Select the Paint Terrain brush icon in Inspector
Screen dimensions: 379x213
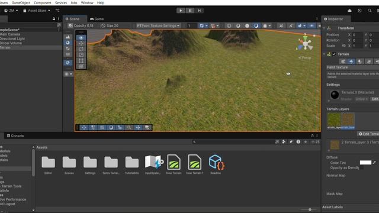pyautogui.click(x=351, y=62)
